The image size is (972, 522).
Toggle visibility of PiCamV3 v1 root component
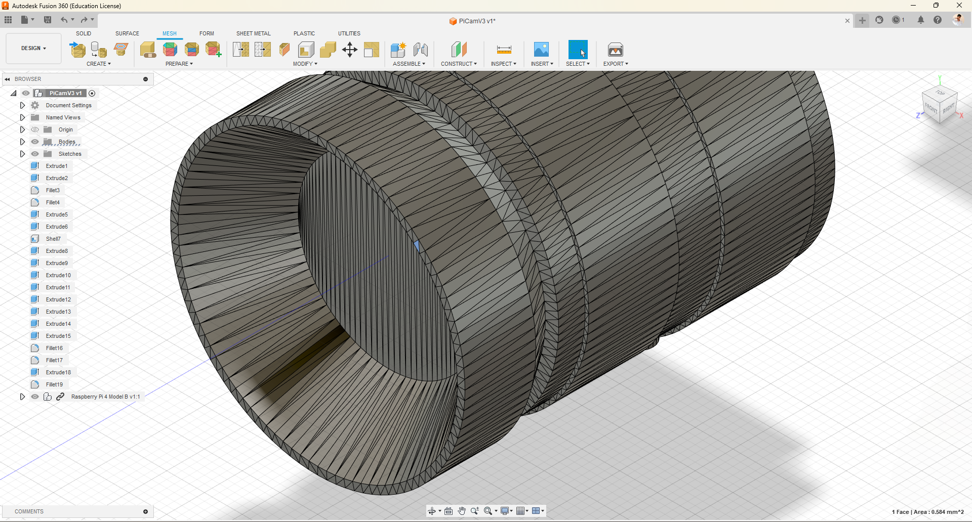(x=26, y=93)
